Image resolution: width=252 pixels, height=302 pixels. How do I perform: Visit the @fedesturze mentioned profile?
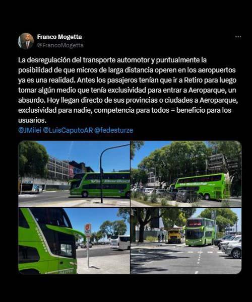[x=114, y=130]
